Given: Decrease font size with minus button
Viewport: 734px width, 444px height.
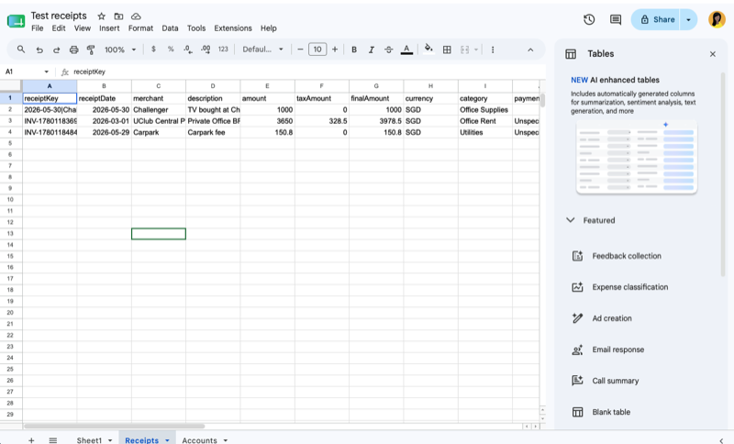Looking at the screenshot, I should click(301, 50).
